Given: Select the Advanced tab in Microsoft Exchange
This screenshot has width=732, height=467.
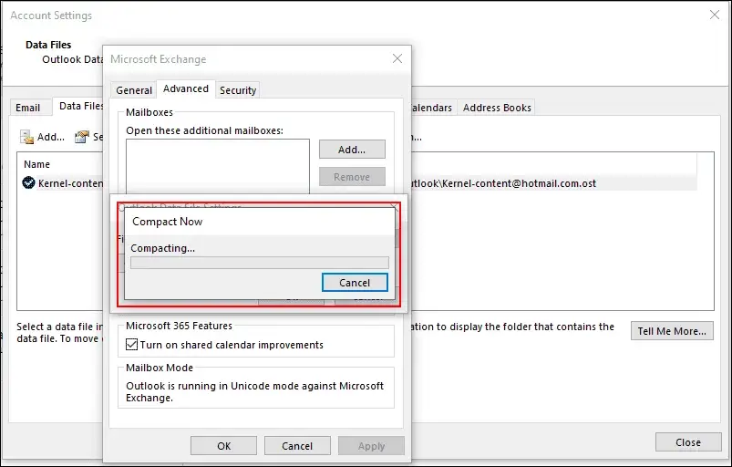Looking at the screenshot, I should tap(186, 88).
